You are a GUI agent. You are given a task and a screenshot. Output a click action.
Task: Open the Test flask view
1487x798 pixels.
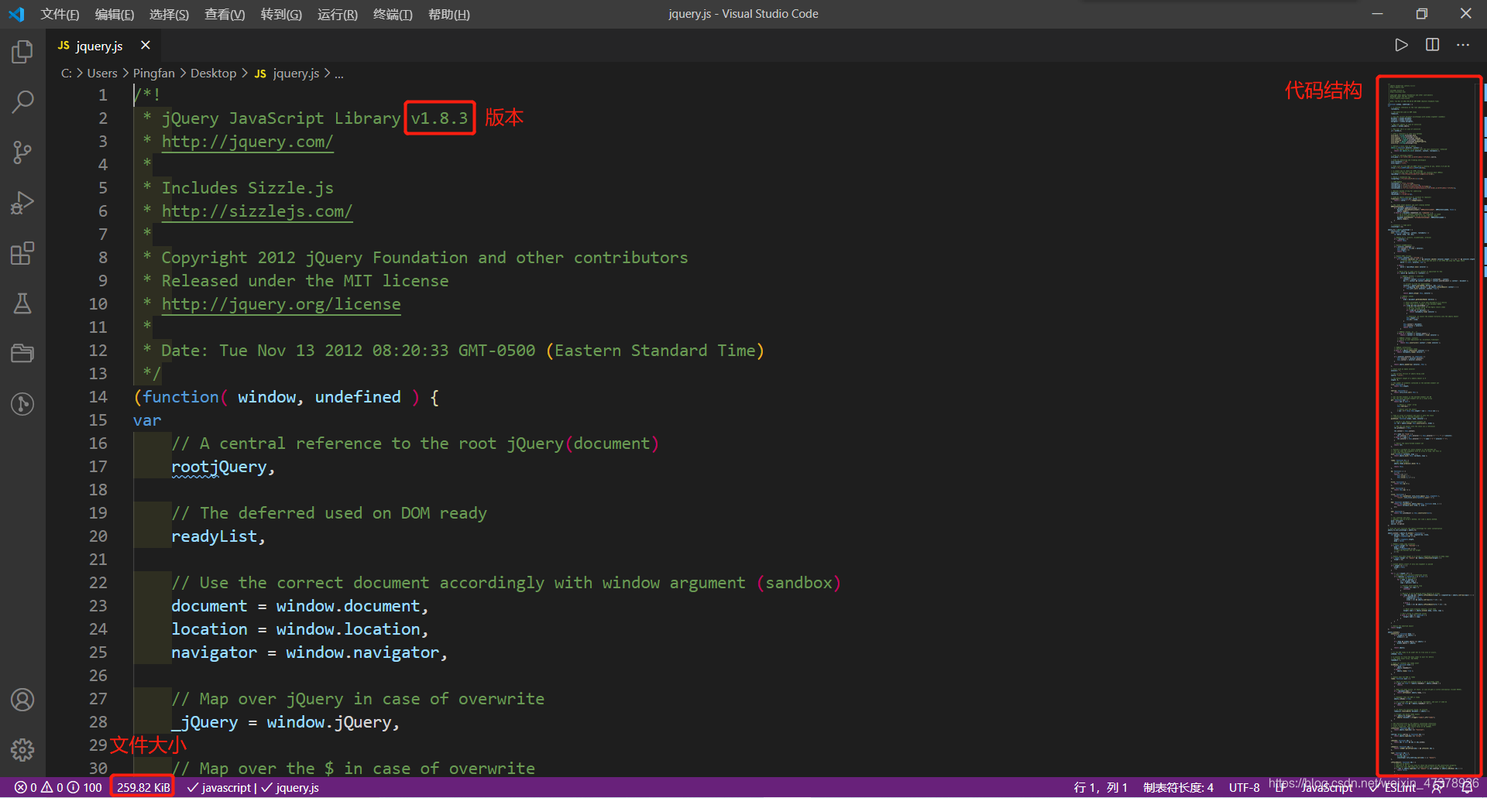22,303
